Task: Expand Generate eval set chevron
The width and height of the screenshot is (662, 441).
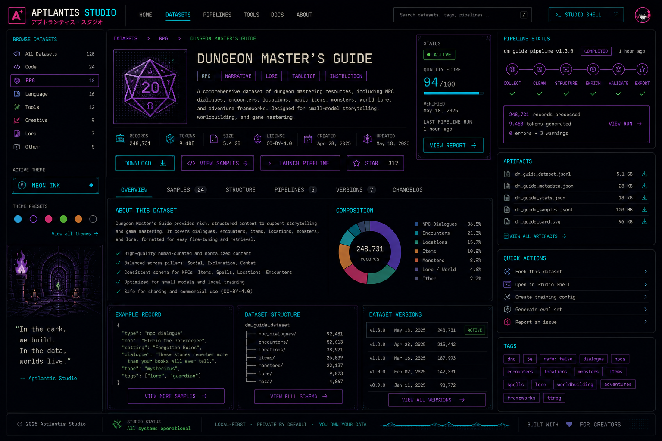Action: tap(645, 309)
